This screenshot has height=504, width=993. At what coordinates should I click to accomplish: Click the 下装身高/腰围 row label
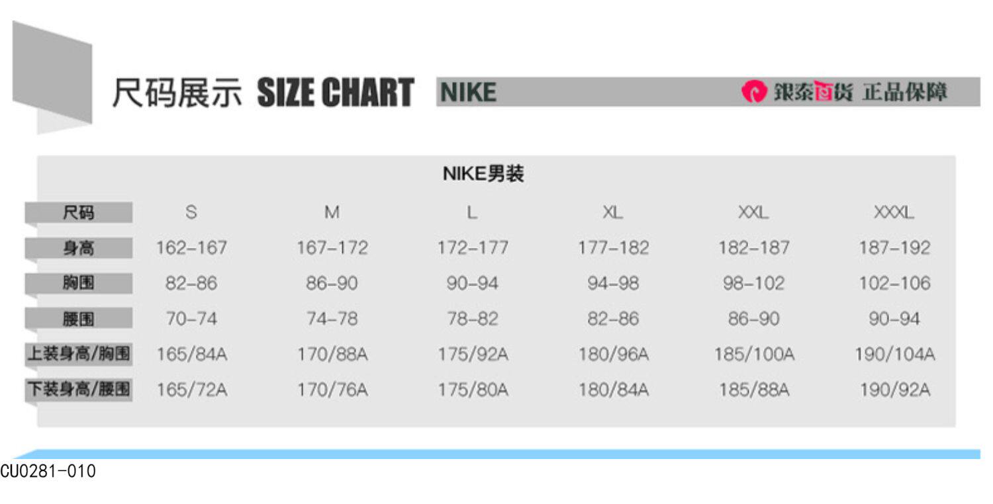coord(78,390)
